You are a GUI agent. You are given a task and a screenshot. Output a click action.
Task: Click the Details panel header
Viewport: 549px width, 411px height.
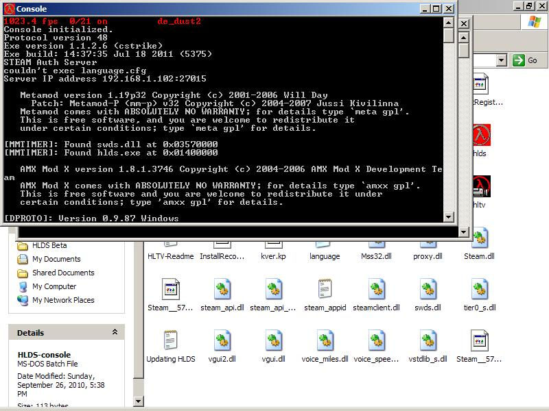67,332
